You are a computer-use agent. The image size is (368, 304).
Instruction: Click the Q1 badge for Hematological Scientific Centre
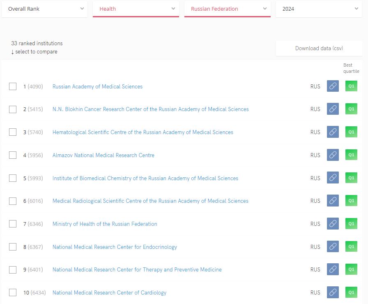point(351,132)
